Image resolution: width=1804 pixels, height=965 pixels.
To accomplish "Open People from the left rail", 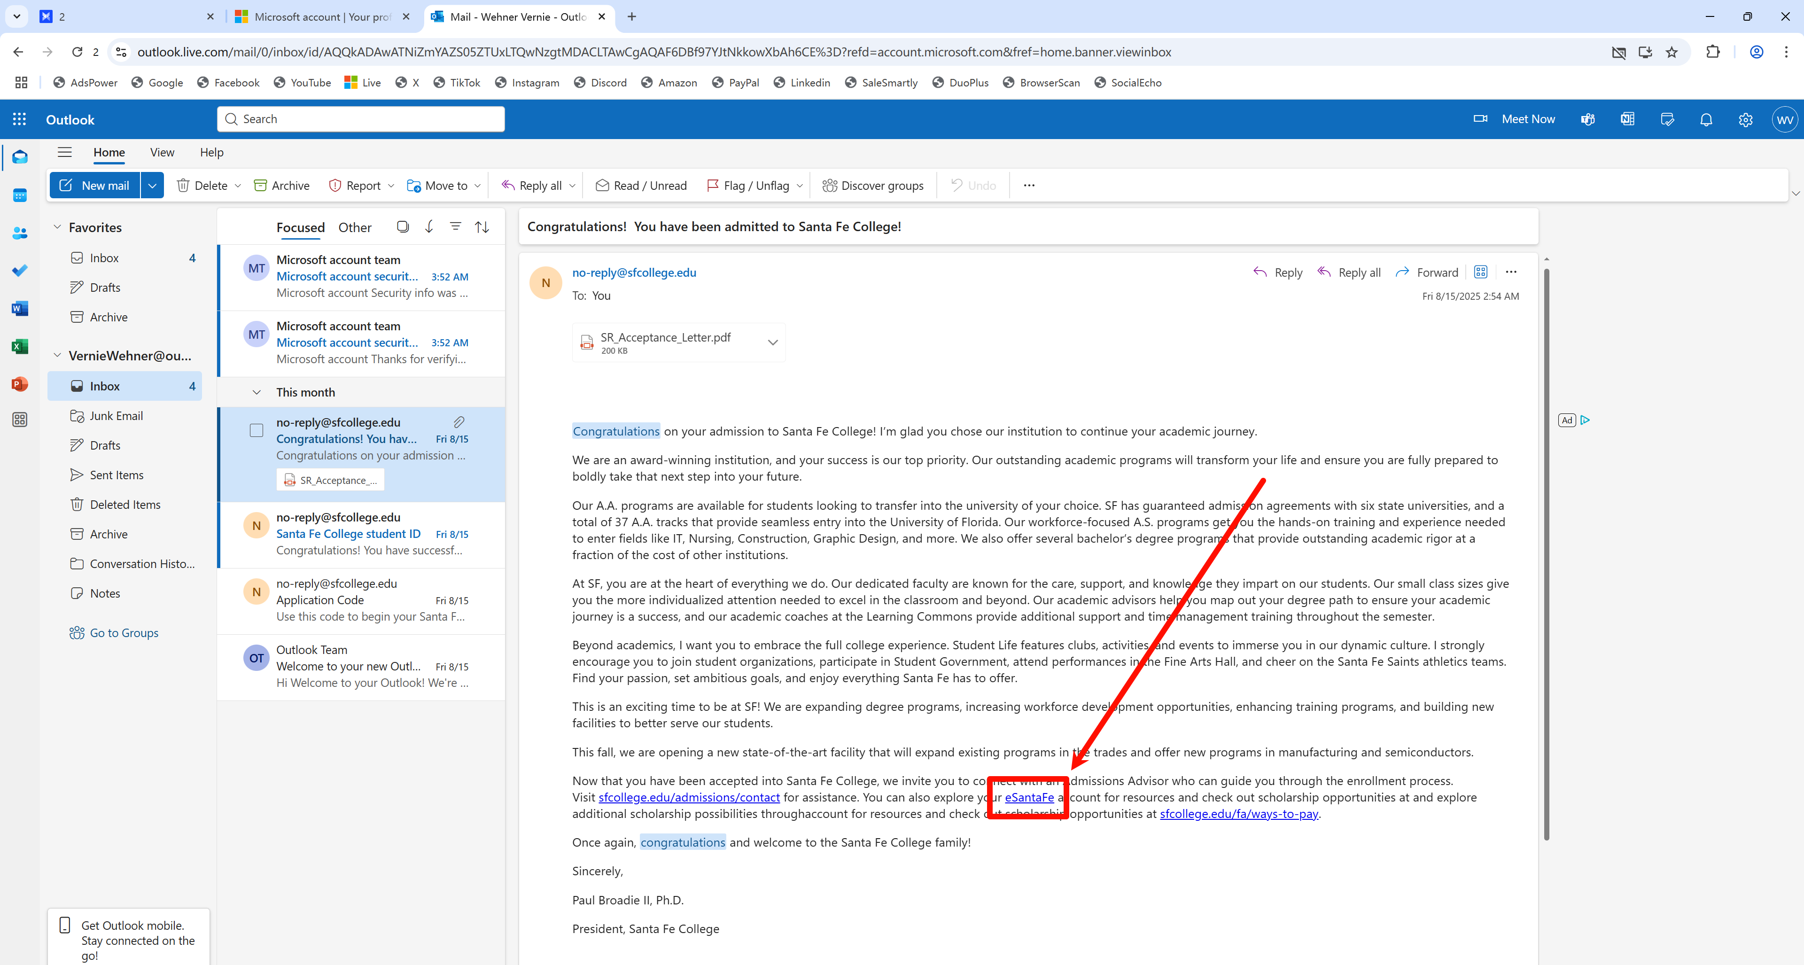I will 20,233.
